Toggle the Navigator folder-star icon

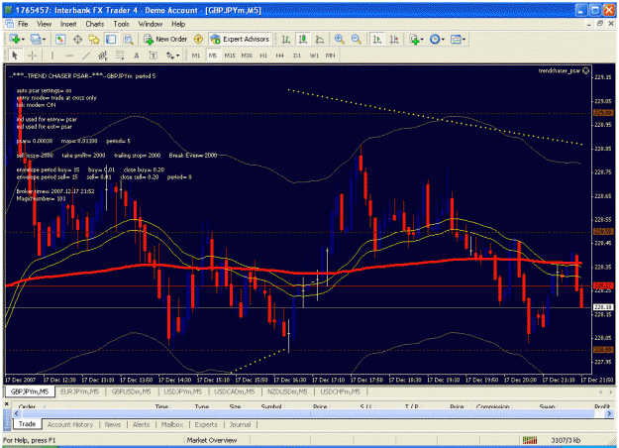click(94, 39)
